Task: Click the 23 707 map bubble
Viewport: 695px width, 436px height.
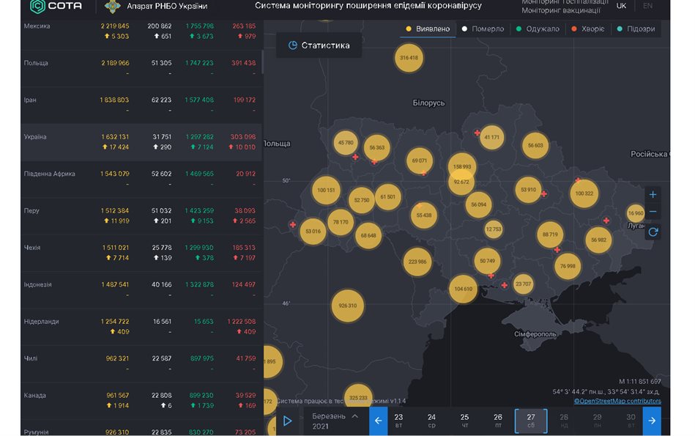Action: pos(524,284)
